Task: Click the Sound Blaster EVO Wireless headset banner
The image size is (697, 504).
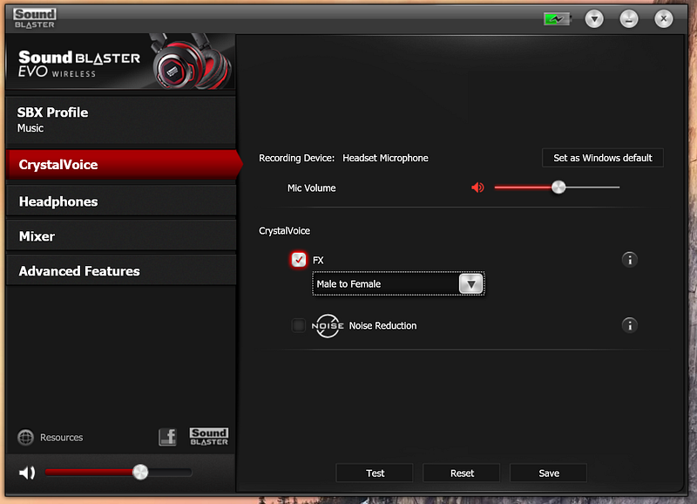Action: coord(121,62)
